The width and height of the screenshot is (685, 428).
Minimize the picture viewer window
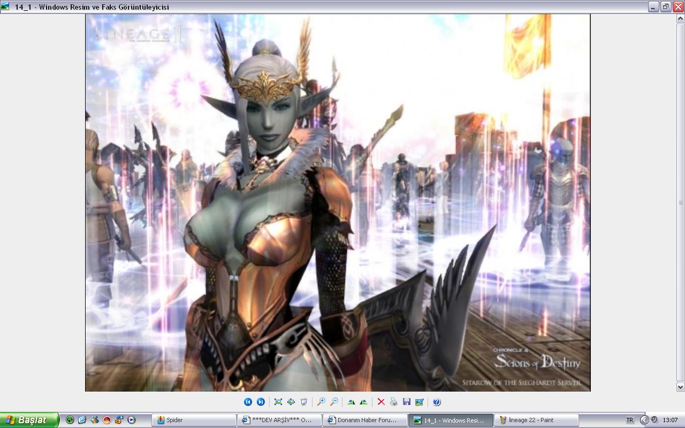coord(653,7)
